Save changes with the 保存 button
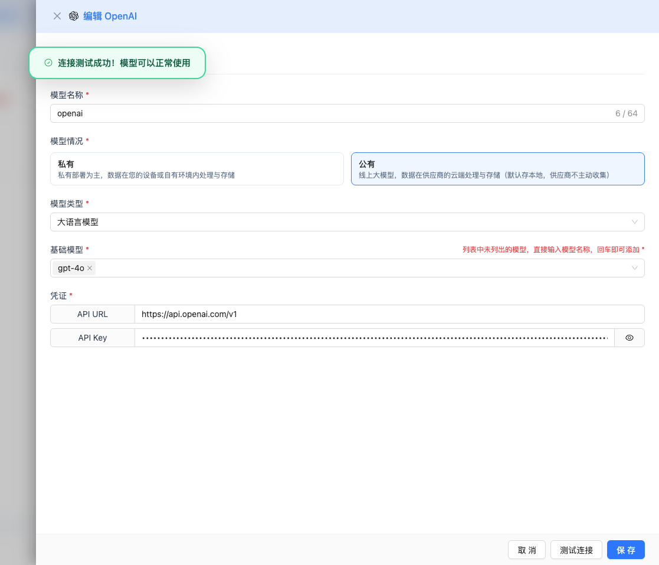659x565 pixels. pos(625,550)
